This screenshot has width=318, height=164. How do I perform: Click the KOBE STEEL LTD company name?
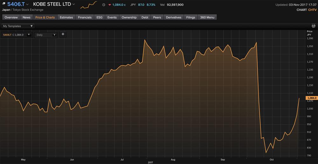click(x=52, y=4)
